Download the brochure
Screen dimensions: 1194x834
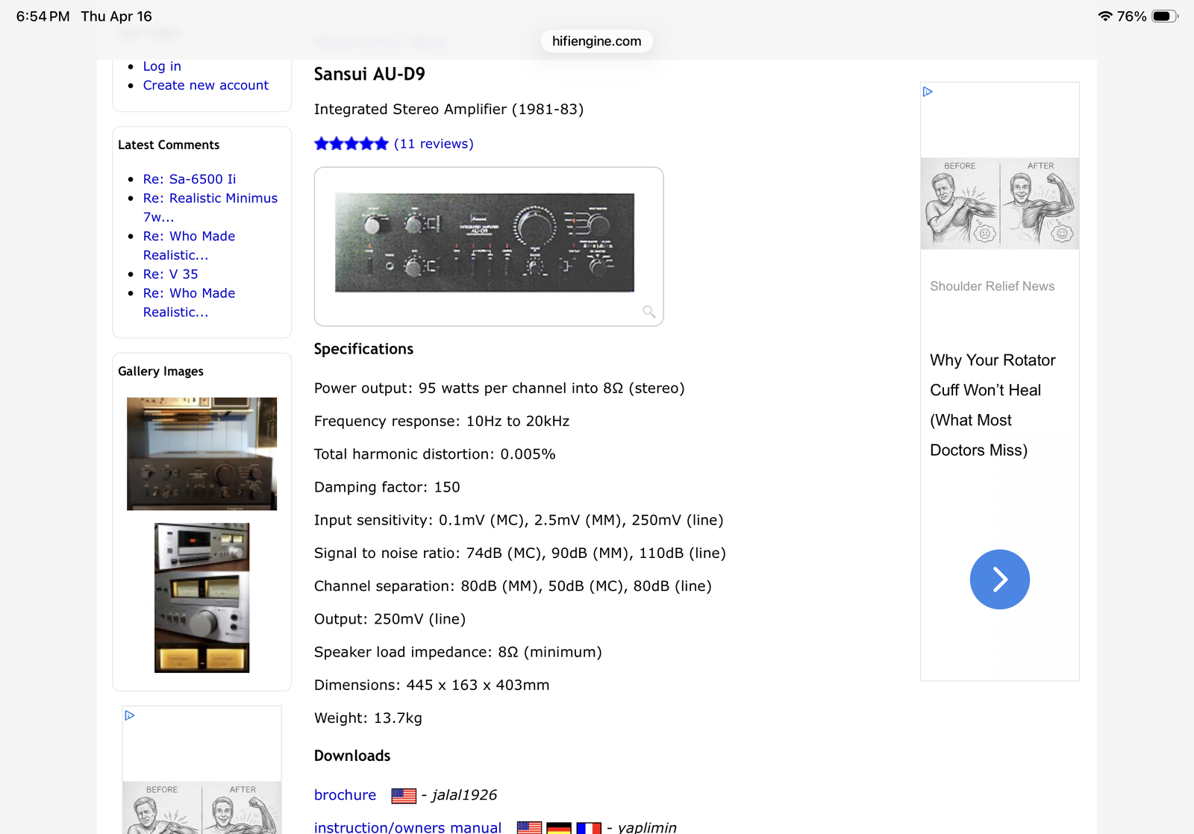tap(345, 795)
